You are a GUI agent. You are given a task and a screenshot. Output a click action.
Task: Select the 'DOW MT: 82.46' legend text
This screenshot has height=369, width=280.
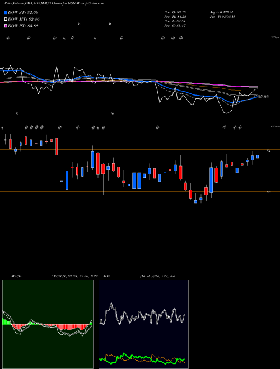point(24,19)
